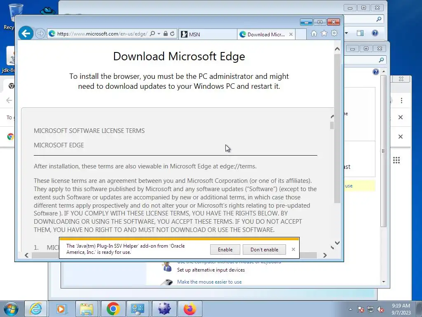Click the Make the mouse easier to use link
422x317 pixels.
209,282
